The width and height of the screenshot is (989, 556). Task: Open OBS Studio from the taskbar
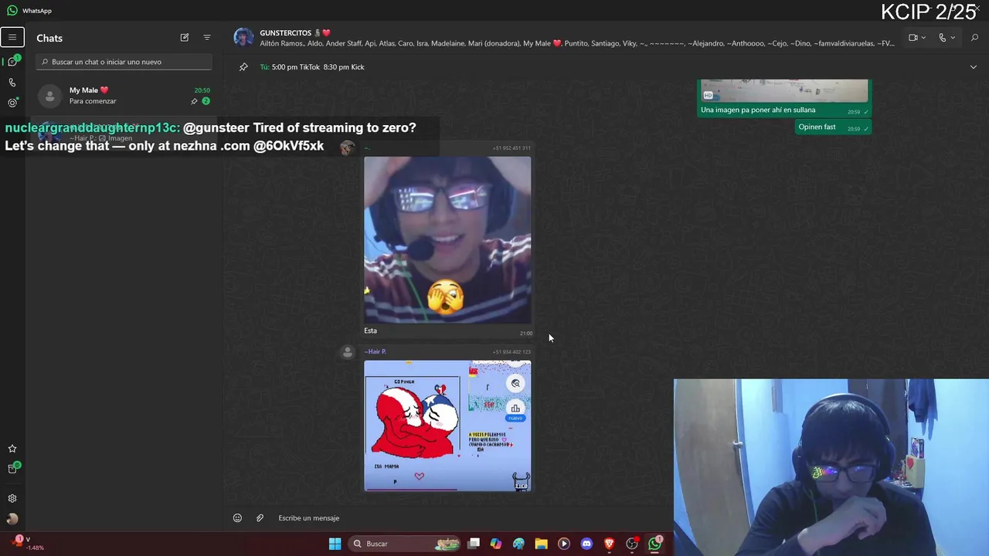pyautogui.click(x=632, y=544)
